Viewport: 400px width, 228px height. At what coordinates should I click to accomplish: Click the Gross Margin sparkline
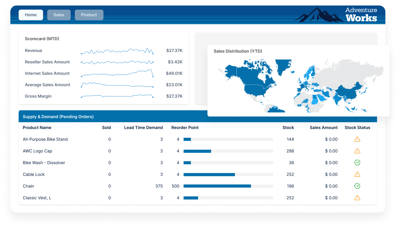[x=117, y=96]
